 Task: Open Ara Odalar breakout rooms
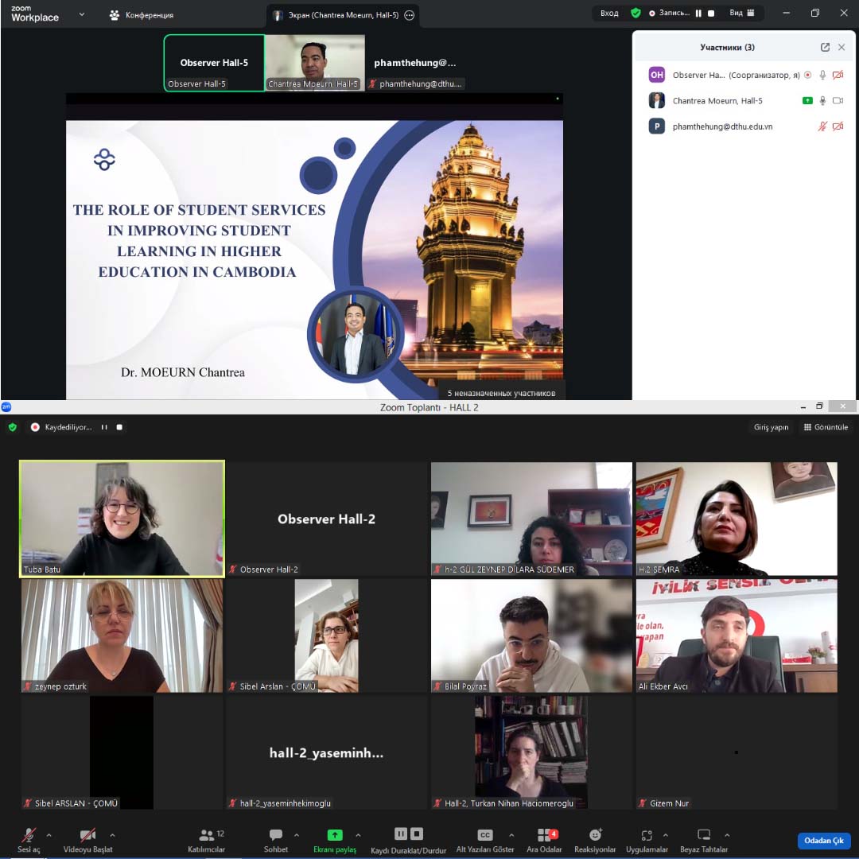click(544, 835)
